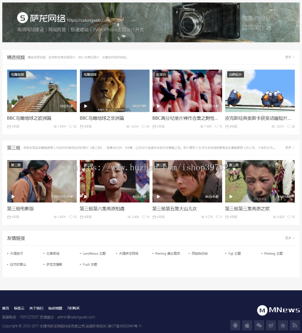Open the Android app icon in footer
Viewport: 302px width, 333px height.
(x=235, y=325)
